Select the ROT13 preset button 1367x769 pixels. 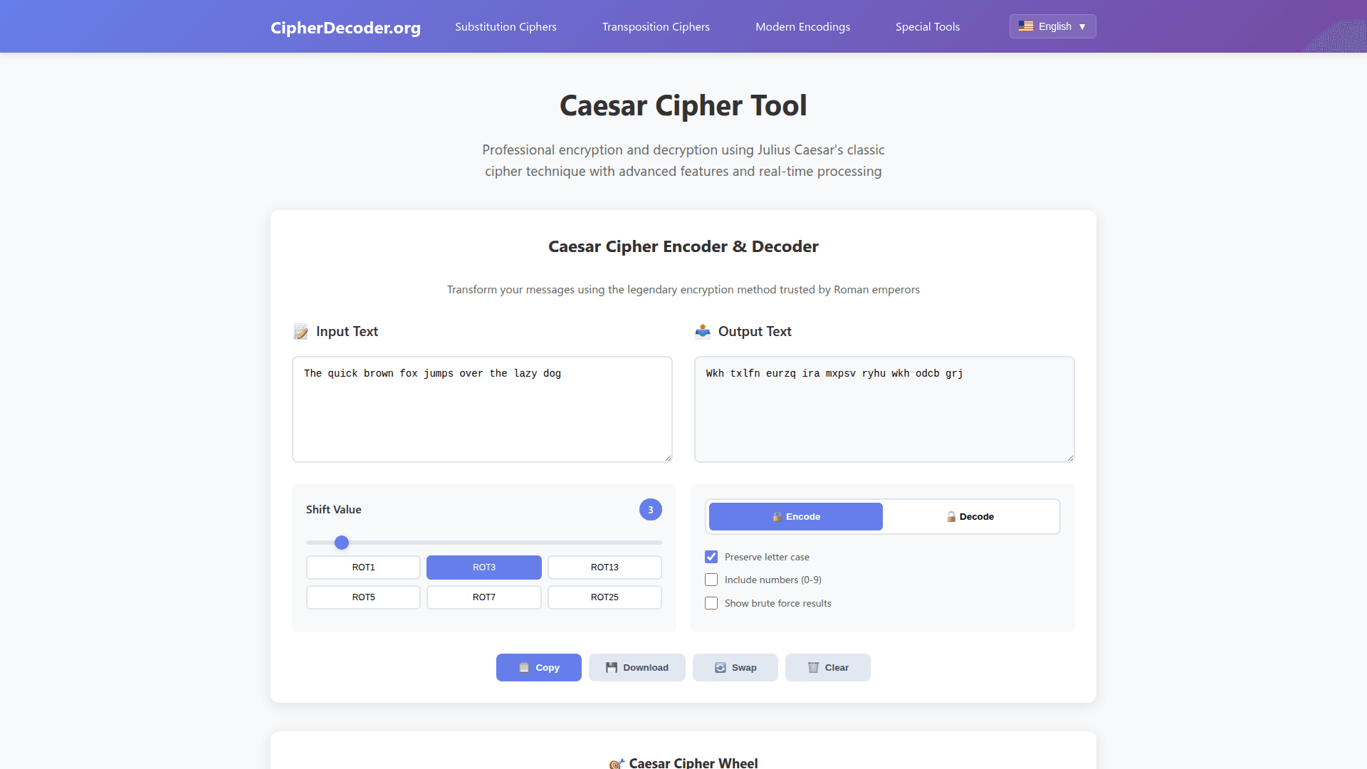pos(604,567)
